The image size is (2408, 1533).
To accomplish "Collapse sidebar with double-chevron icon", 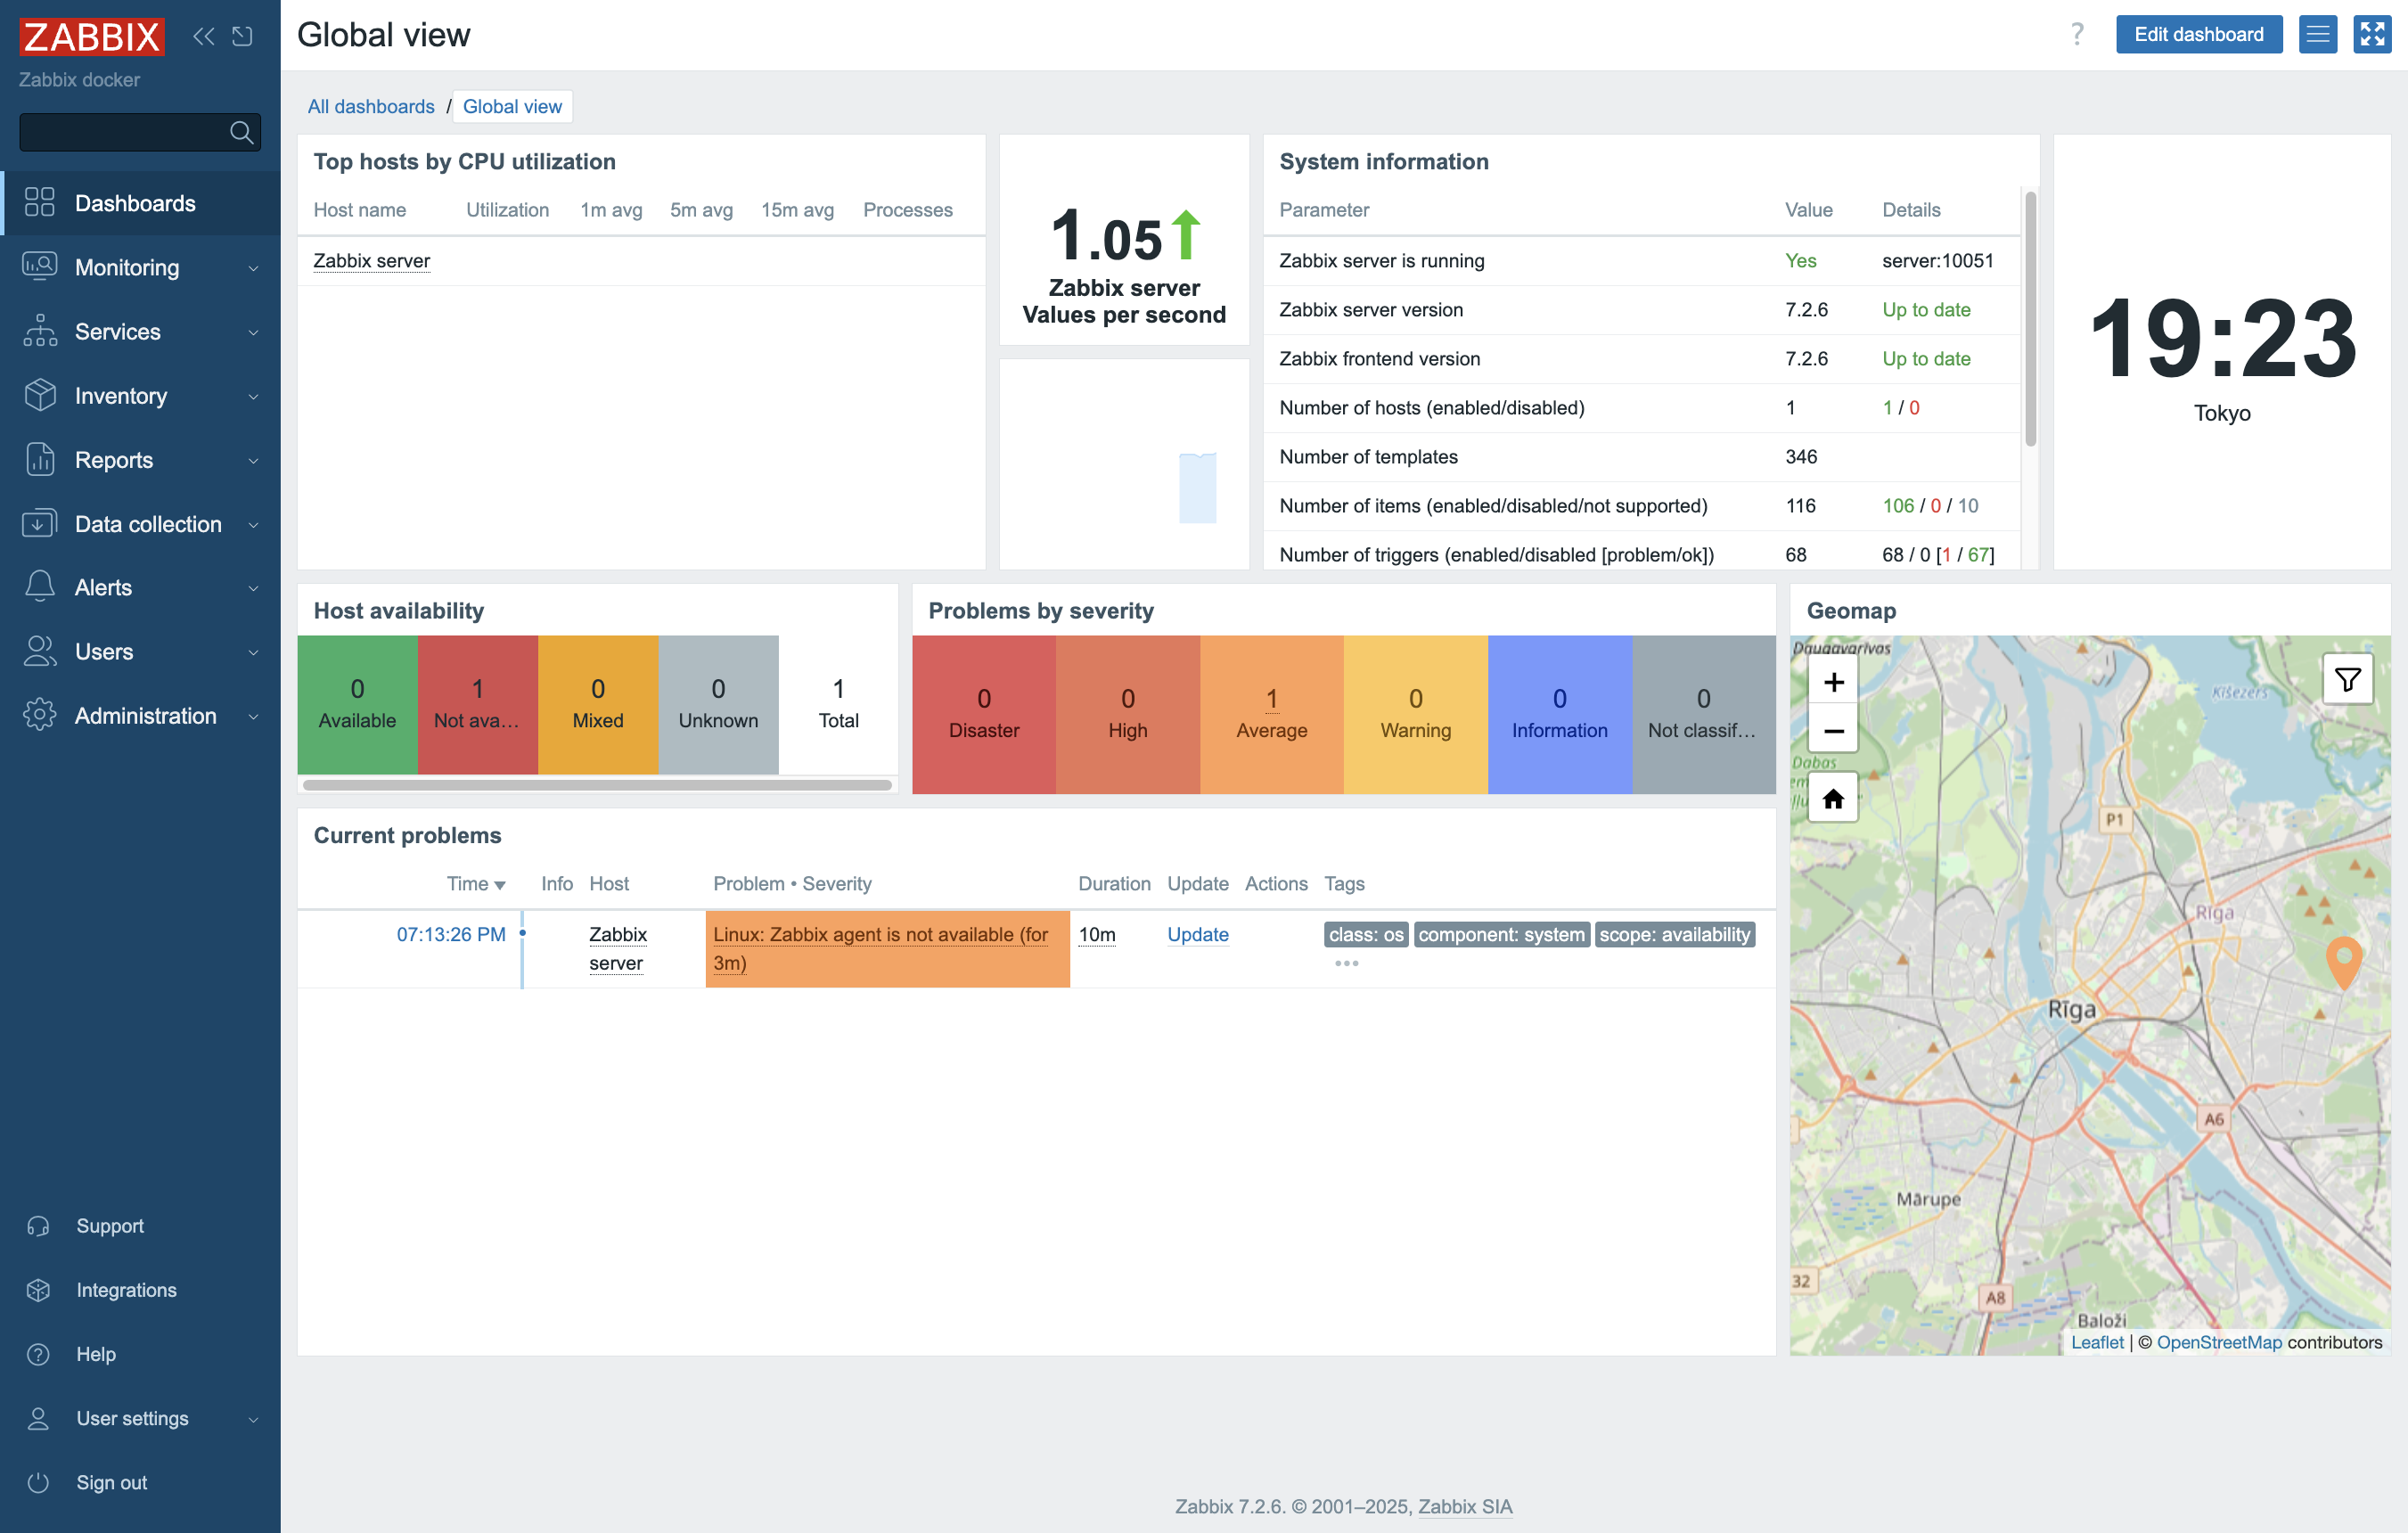I will (x=203, y=36).
